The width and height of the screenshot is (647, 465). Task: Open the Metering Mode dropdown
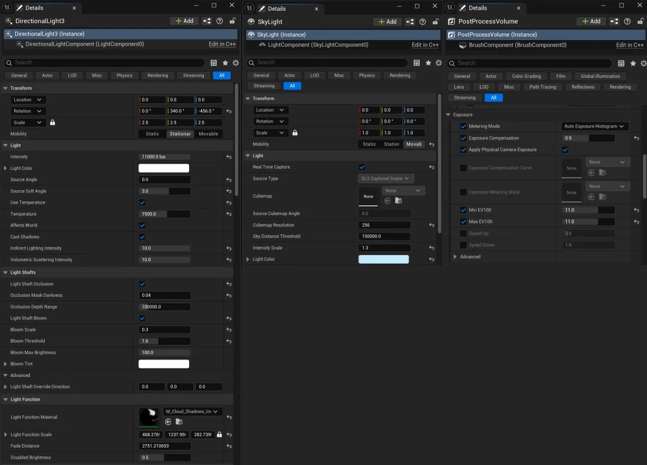[594, 126]
